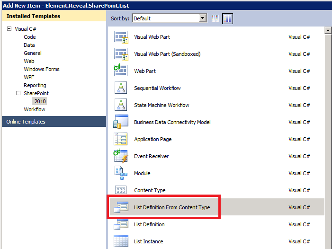332x249 pixels.
Task: Select the Sequential Workflow name text
Action: coord(157,88)
